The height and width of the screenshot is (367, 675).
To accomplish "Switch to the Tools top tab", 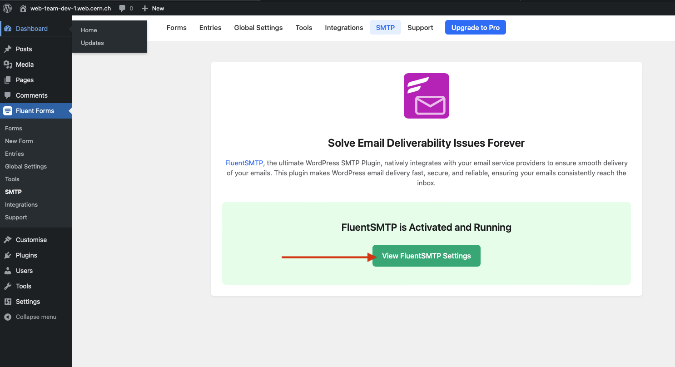I will (x=304, y=28).
